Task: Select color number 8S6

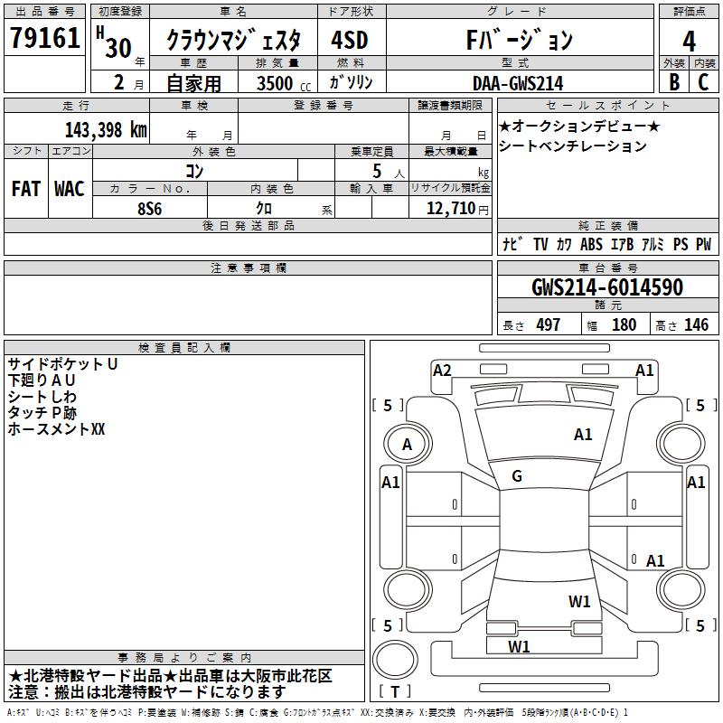Action: 150,207
